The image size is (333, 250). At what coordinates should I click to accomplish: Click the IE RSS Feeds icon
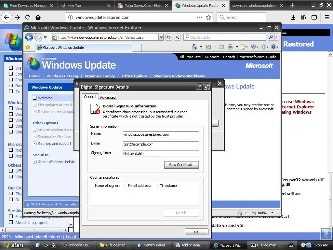[x=208, y=47]
